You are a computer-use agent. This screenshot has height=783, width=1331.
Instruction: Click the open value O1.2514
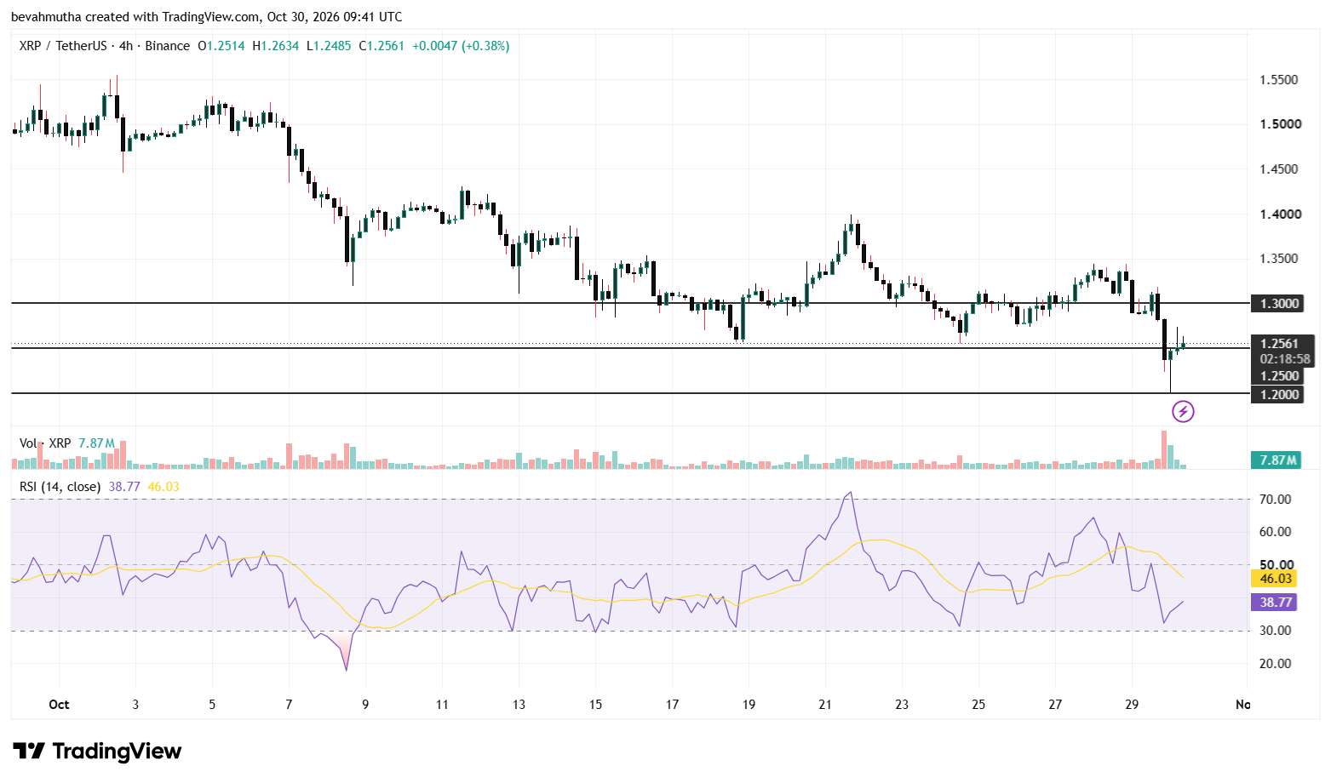tap(221, 46)
